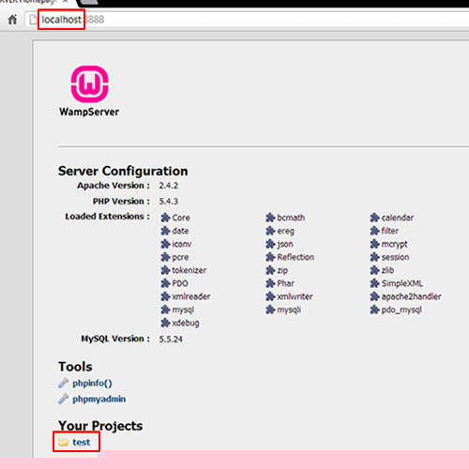This screenshot has width=469, height=469.
Task: Click the xdebug extension name
Action: click(x=186, y=323)
